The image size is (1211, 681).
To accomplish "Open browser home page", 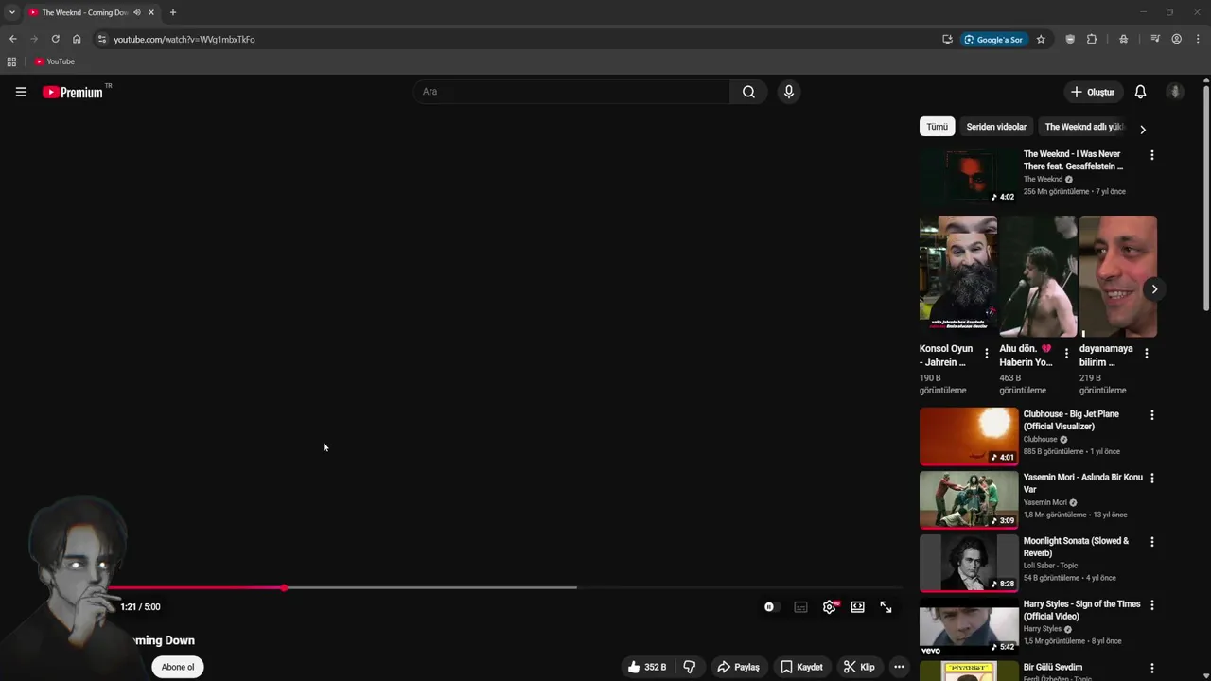I will [x=77, y=39].
